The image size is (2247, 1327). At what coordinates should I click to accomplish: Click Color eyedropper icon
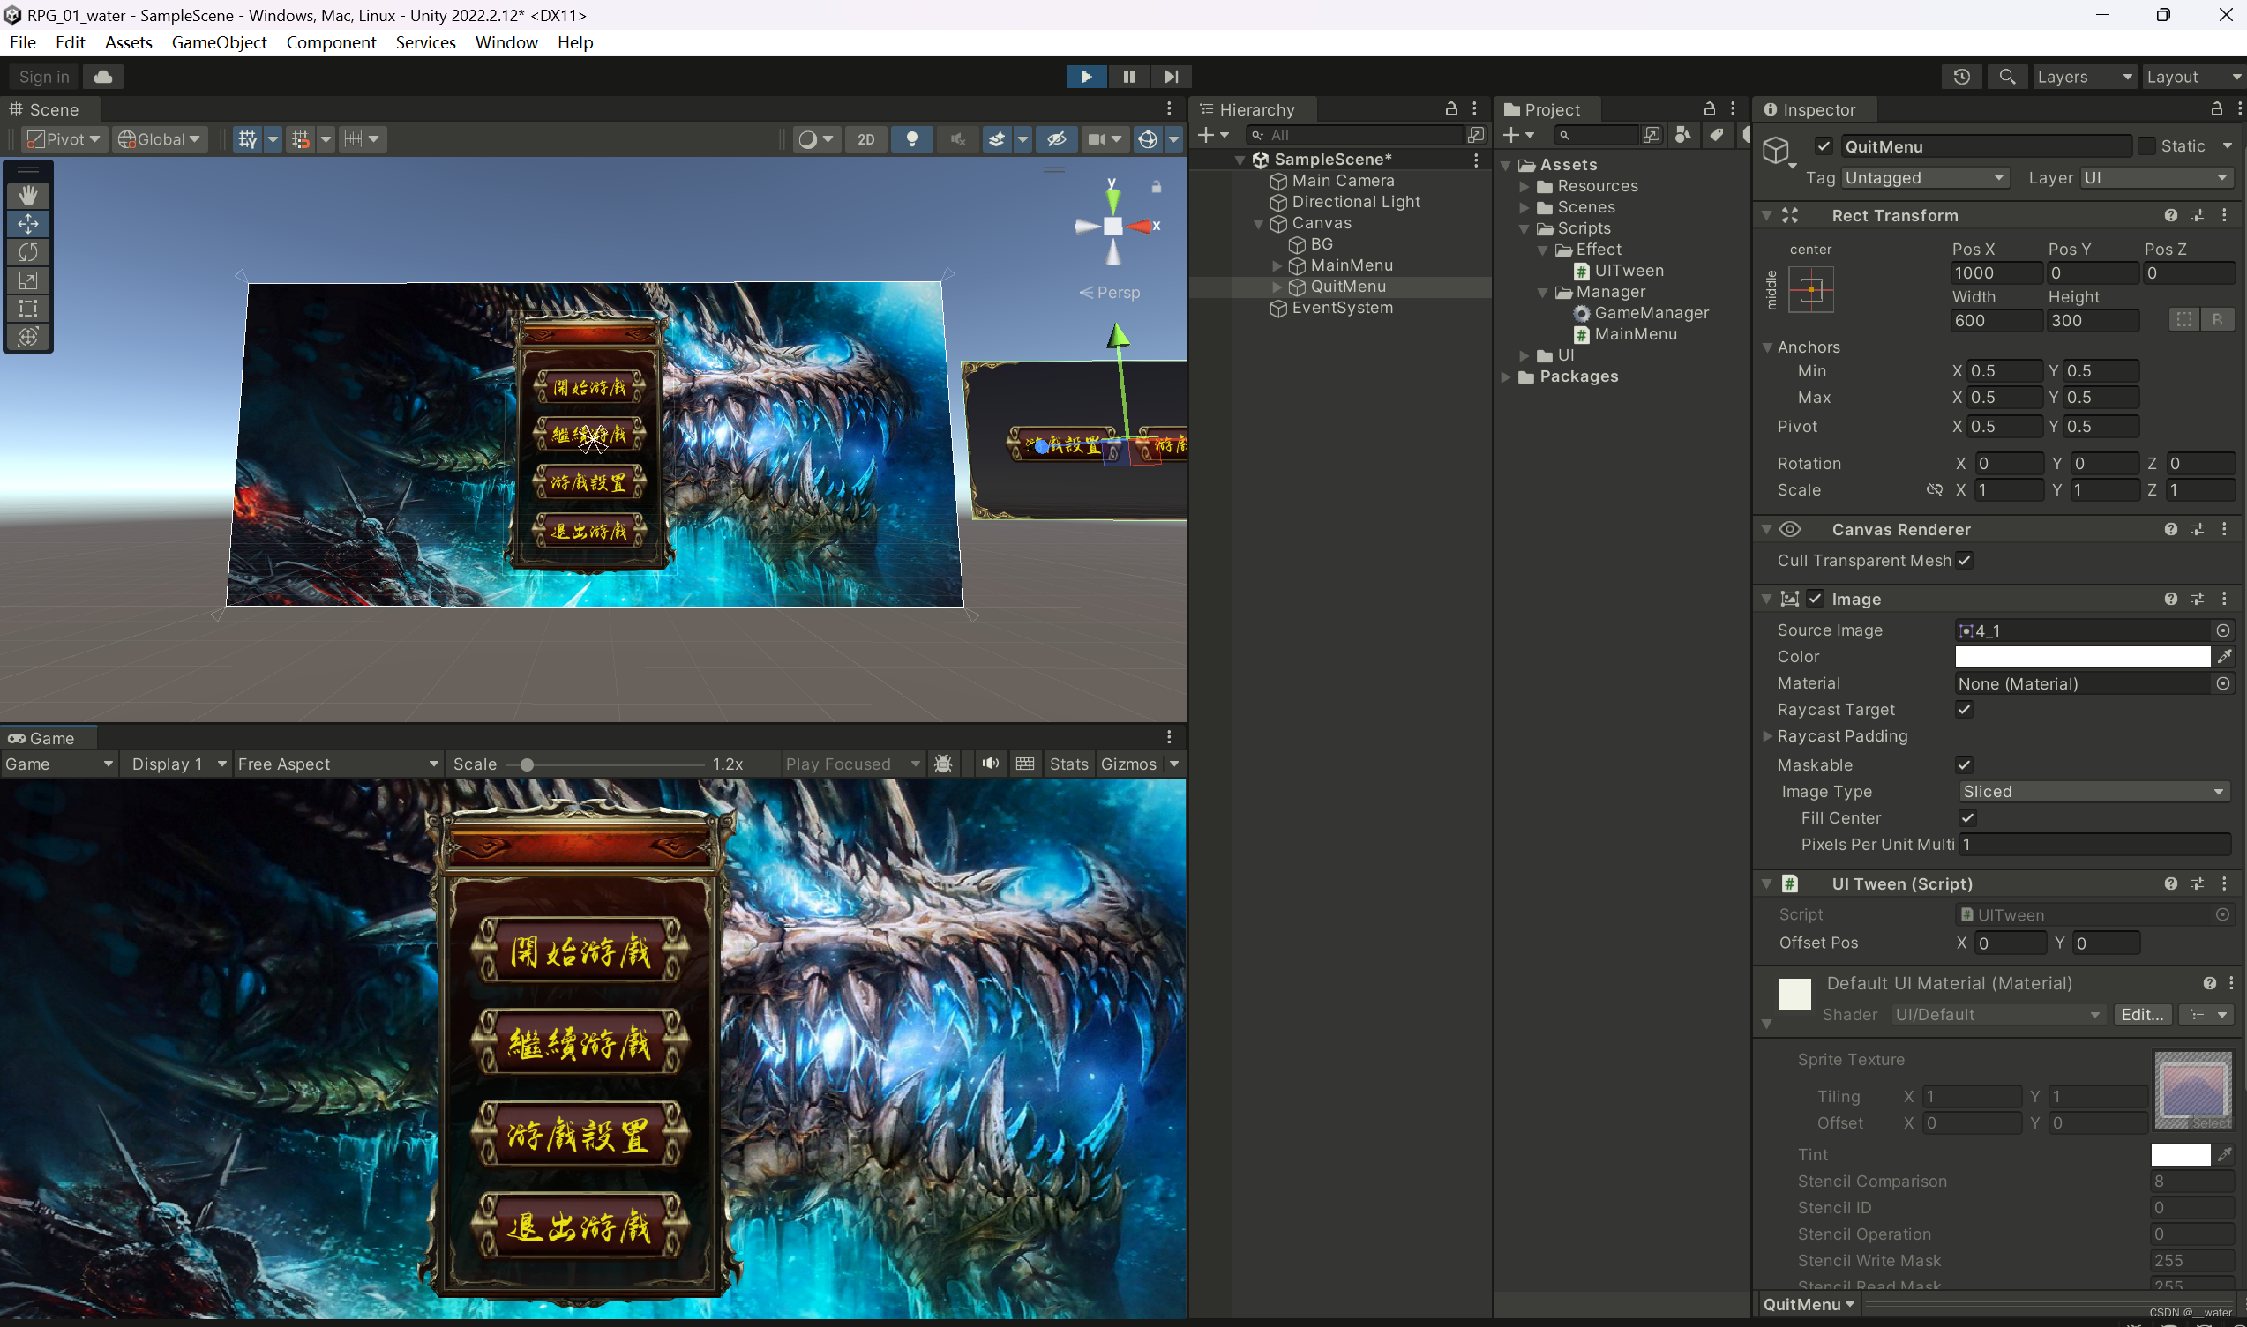click(2224, 657)
